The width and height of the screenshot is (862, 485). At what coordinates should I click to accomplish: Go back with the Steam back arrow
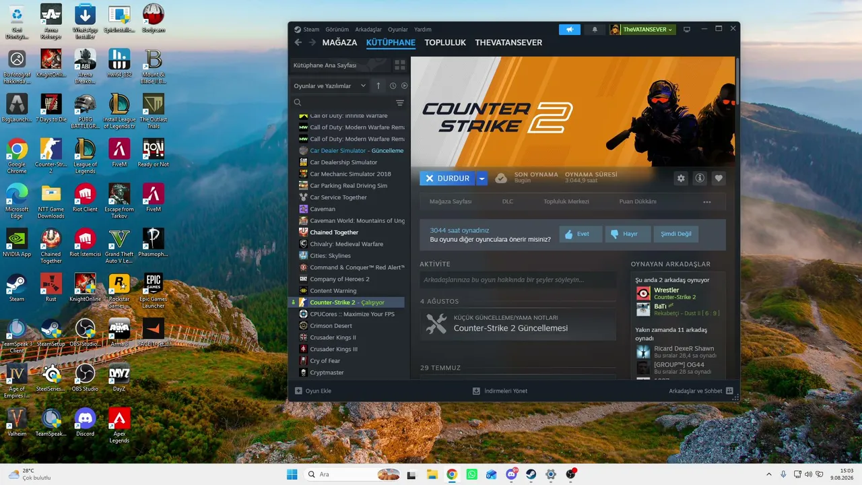click(x=298, y=42)
